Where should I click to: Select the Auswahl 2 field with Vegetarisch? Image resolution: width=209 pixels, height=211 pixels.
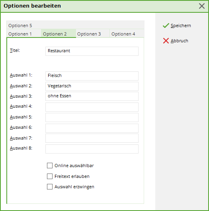(x=92, y=86)
